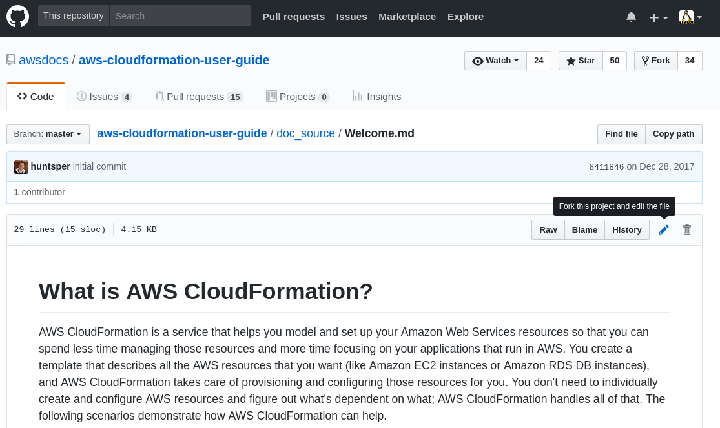Click the 1 contributor text
The height and width of the screenshot is (428, 720).
coord(39,193)
